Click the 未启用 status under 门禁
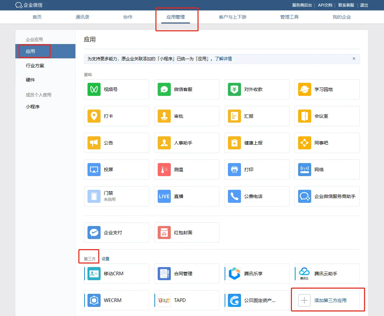Screen dimensions: 384x316 point(109,199)
